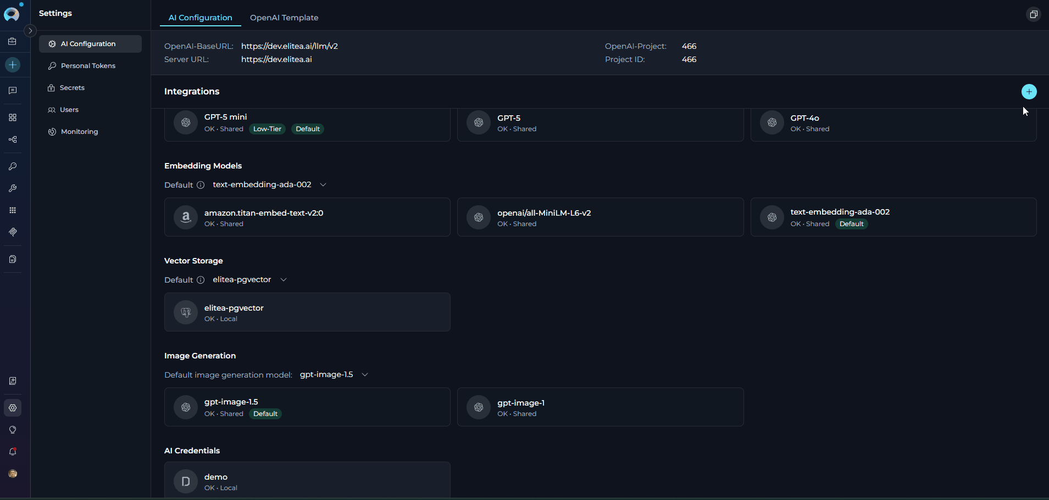Switch to the AI Configuration tab
1049x500 pixels.
tap(200, 18)
